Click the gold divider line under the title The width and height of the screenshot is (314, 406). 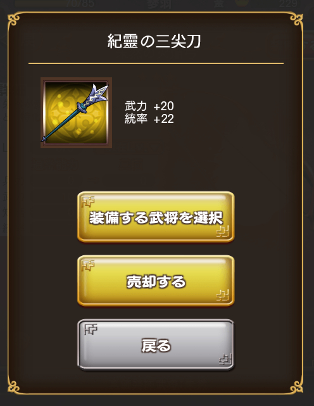coord(156,63)
